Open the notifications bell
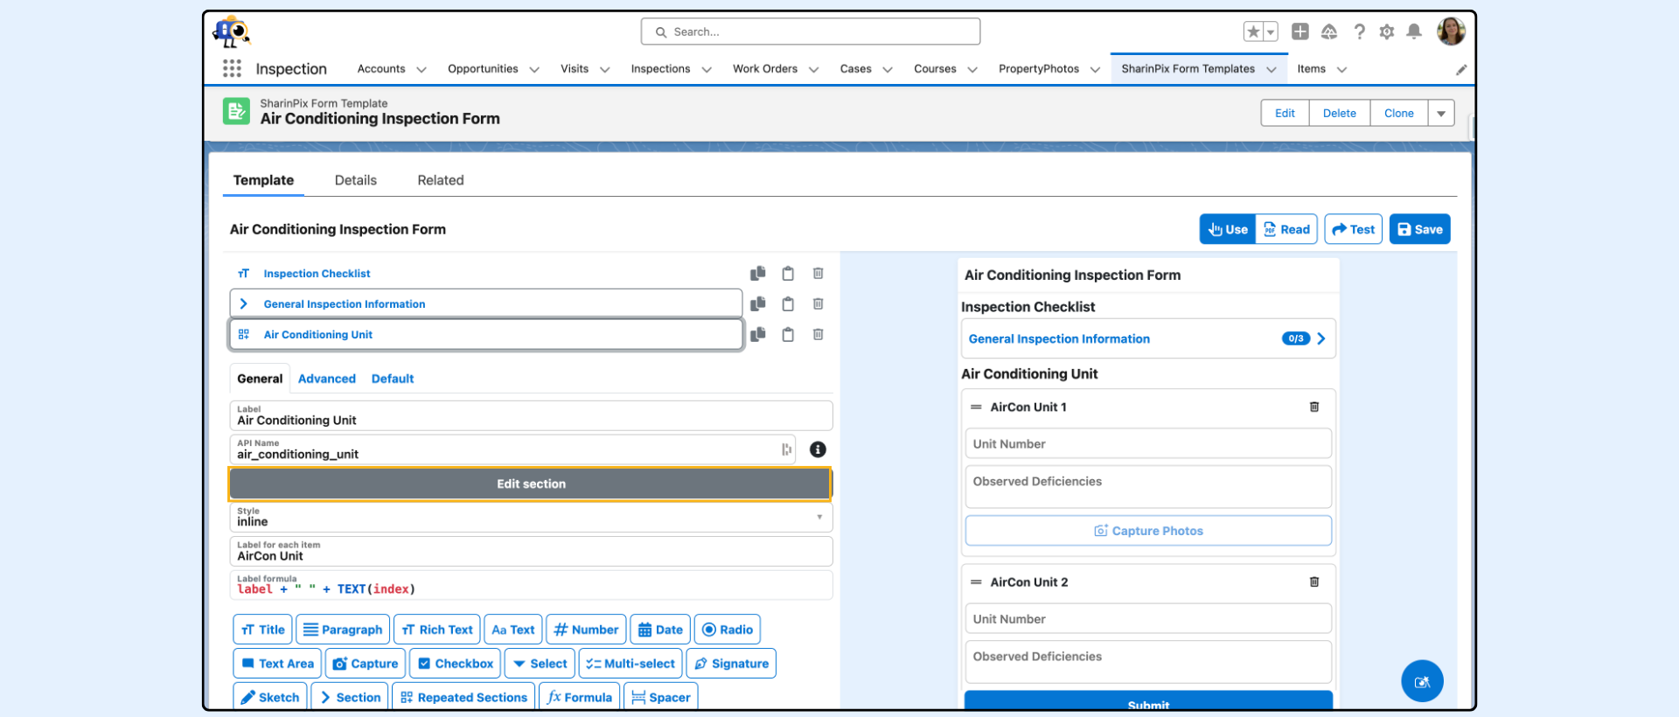1679x717 pixels. 1413,32
